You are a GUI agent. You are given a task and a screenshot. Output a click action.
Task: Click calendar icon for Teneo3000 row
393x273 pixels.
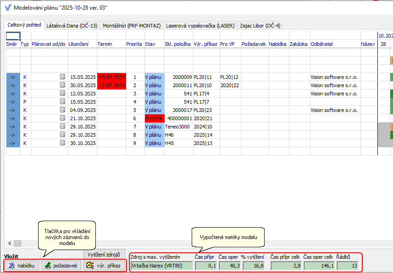(63, 127)
